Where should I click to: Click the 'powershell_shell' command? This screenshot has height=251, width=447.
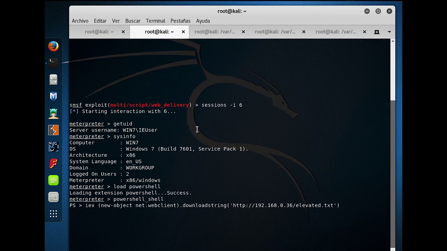coord(138,199)
